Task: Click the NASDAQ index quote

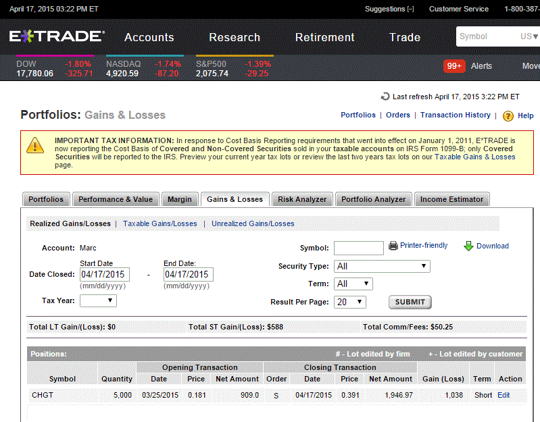Action: (144, 68)
